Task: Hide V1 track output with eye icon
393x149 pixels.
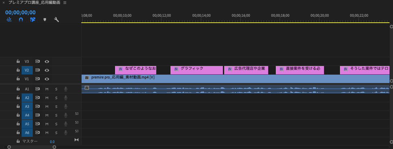Action: (x=47, y=79)
